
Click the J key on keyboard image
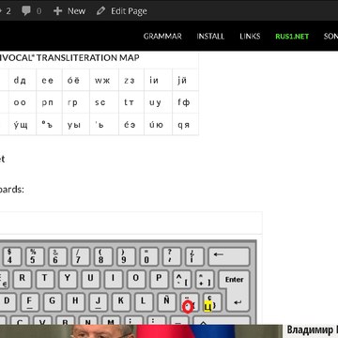click(98, 302)
